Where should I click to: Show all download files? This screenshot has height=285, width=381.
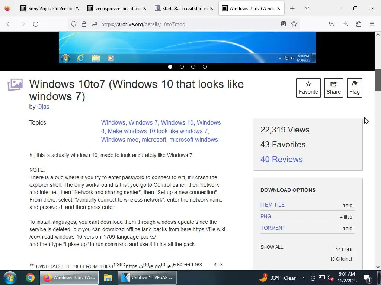coord(272,247)
